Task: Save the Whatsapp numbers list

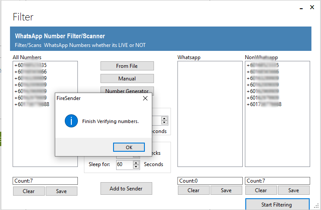Action: pos(226,190)
